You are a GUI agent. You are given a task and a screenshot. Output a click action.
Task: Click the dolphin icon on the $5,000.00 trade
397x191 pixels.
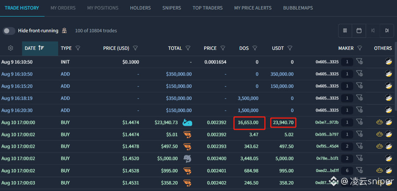tap(187, 159)
